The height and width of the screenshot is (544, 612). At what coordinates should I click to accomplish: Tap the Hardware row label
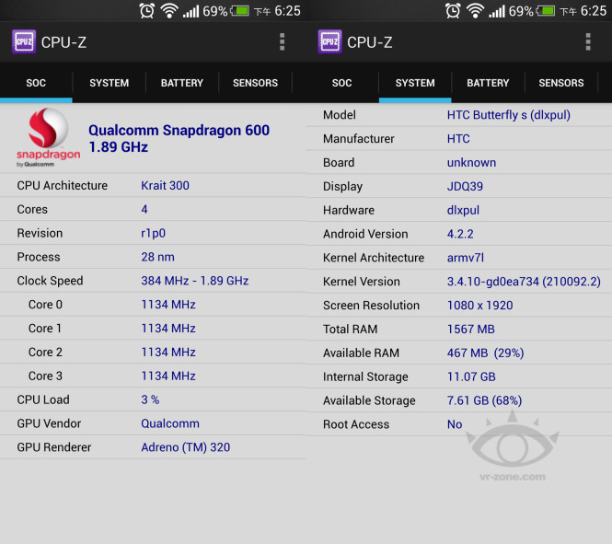point(349,210)
